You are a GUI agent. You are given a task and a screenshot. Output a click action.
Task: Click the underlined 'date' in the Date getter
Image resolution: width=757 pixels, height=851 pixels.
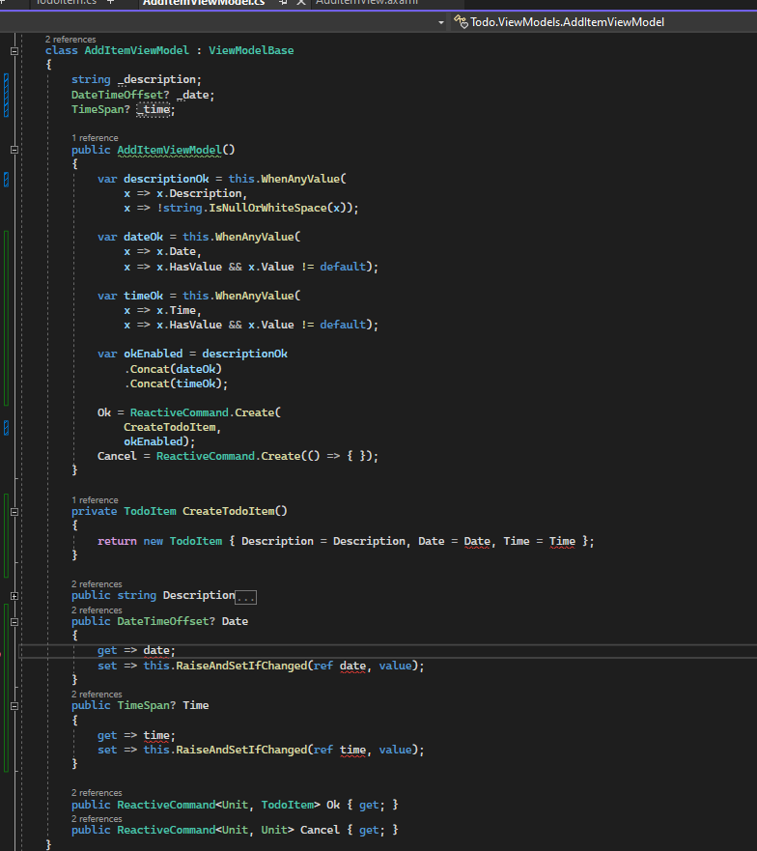click(x=156, y=651)
